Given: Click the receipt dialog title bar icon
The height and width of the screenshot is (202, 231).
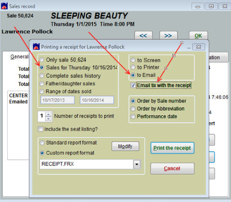Looking at the screenshot, I should [36, 47].
